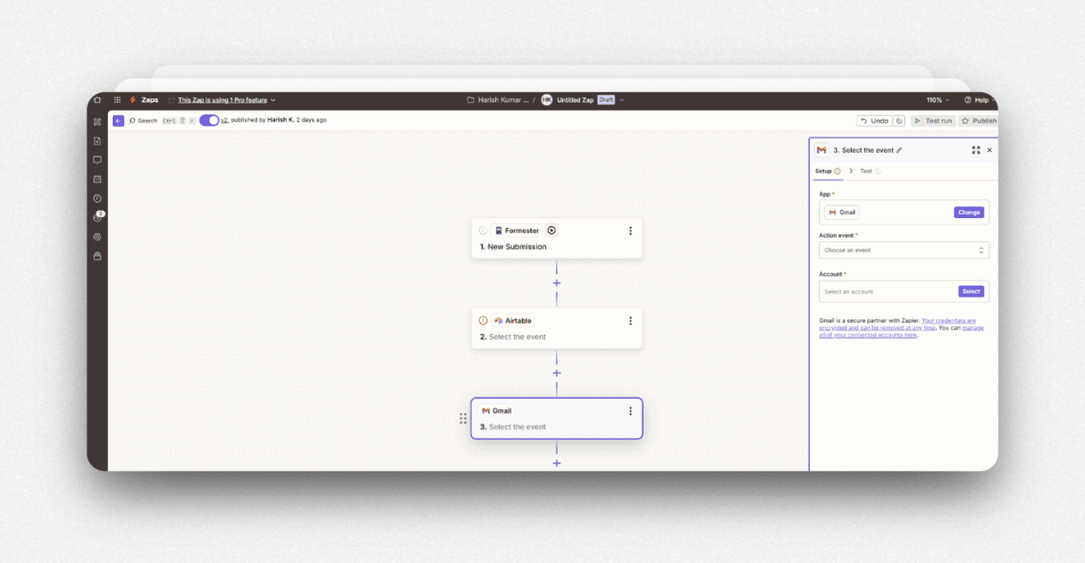Click the Gmail chip in App field
Image resolution: width=1085 pixels, height=563 pixels.
pos(842,213)
